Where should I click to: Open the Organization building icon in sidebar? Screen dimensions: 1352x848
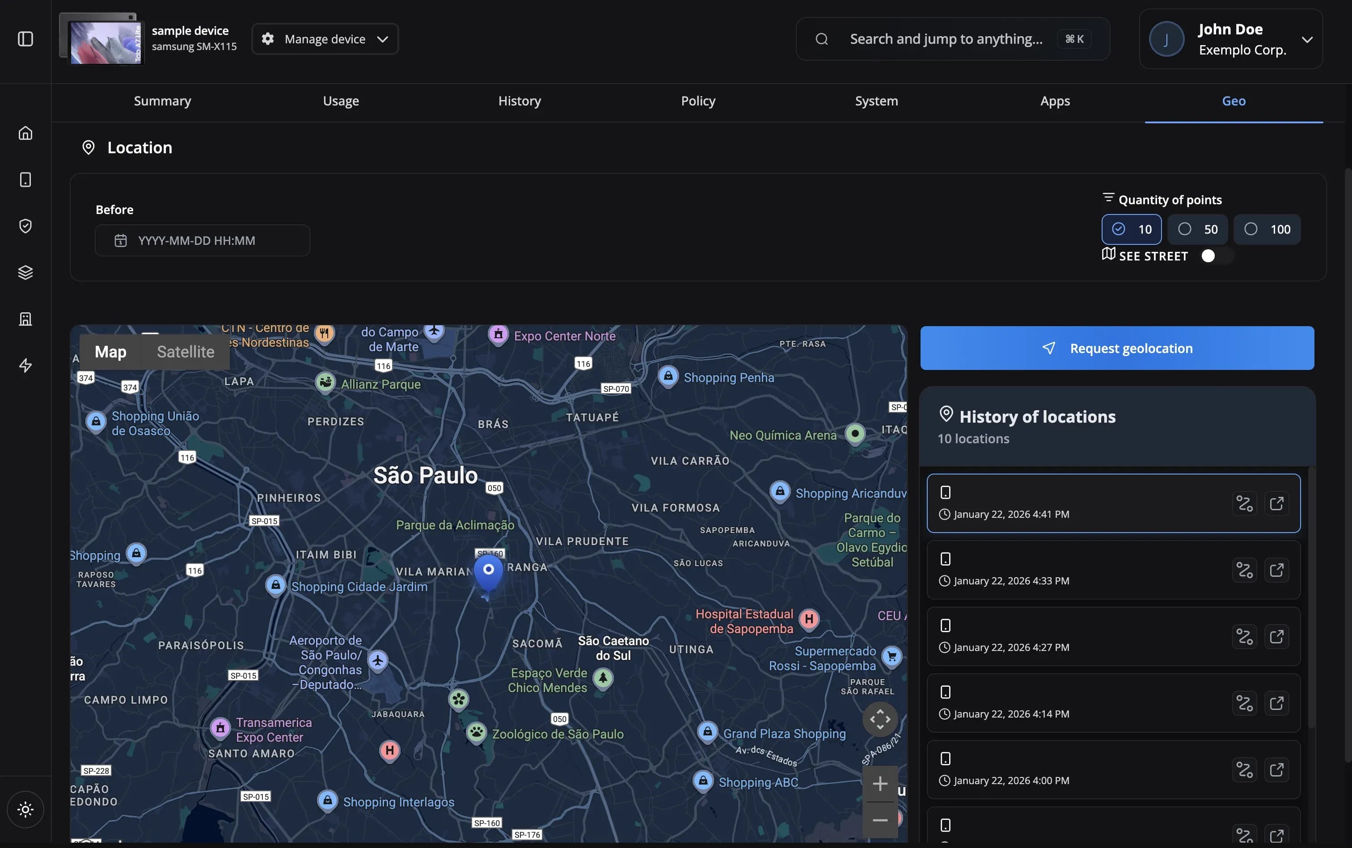click(x=25, y=319)
